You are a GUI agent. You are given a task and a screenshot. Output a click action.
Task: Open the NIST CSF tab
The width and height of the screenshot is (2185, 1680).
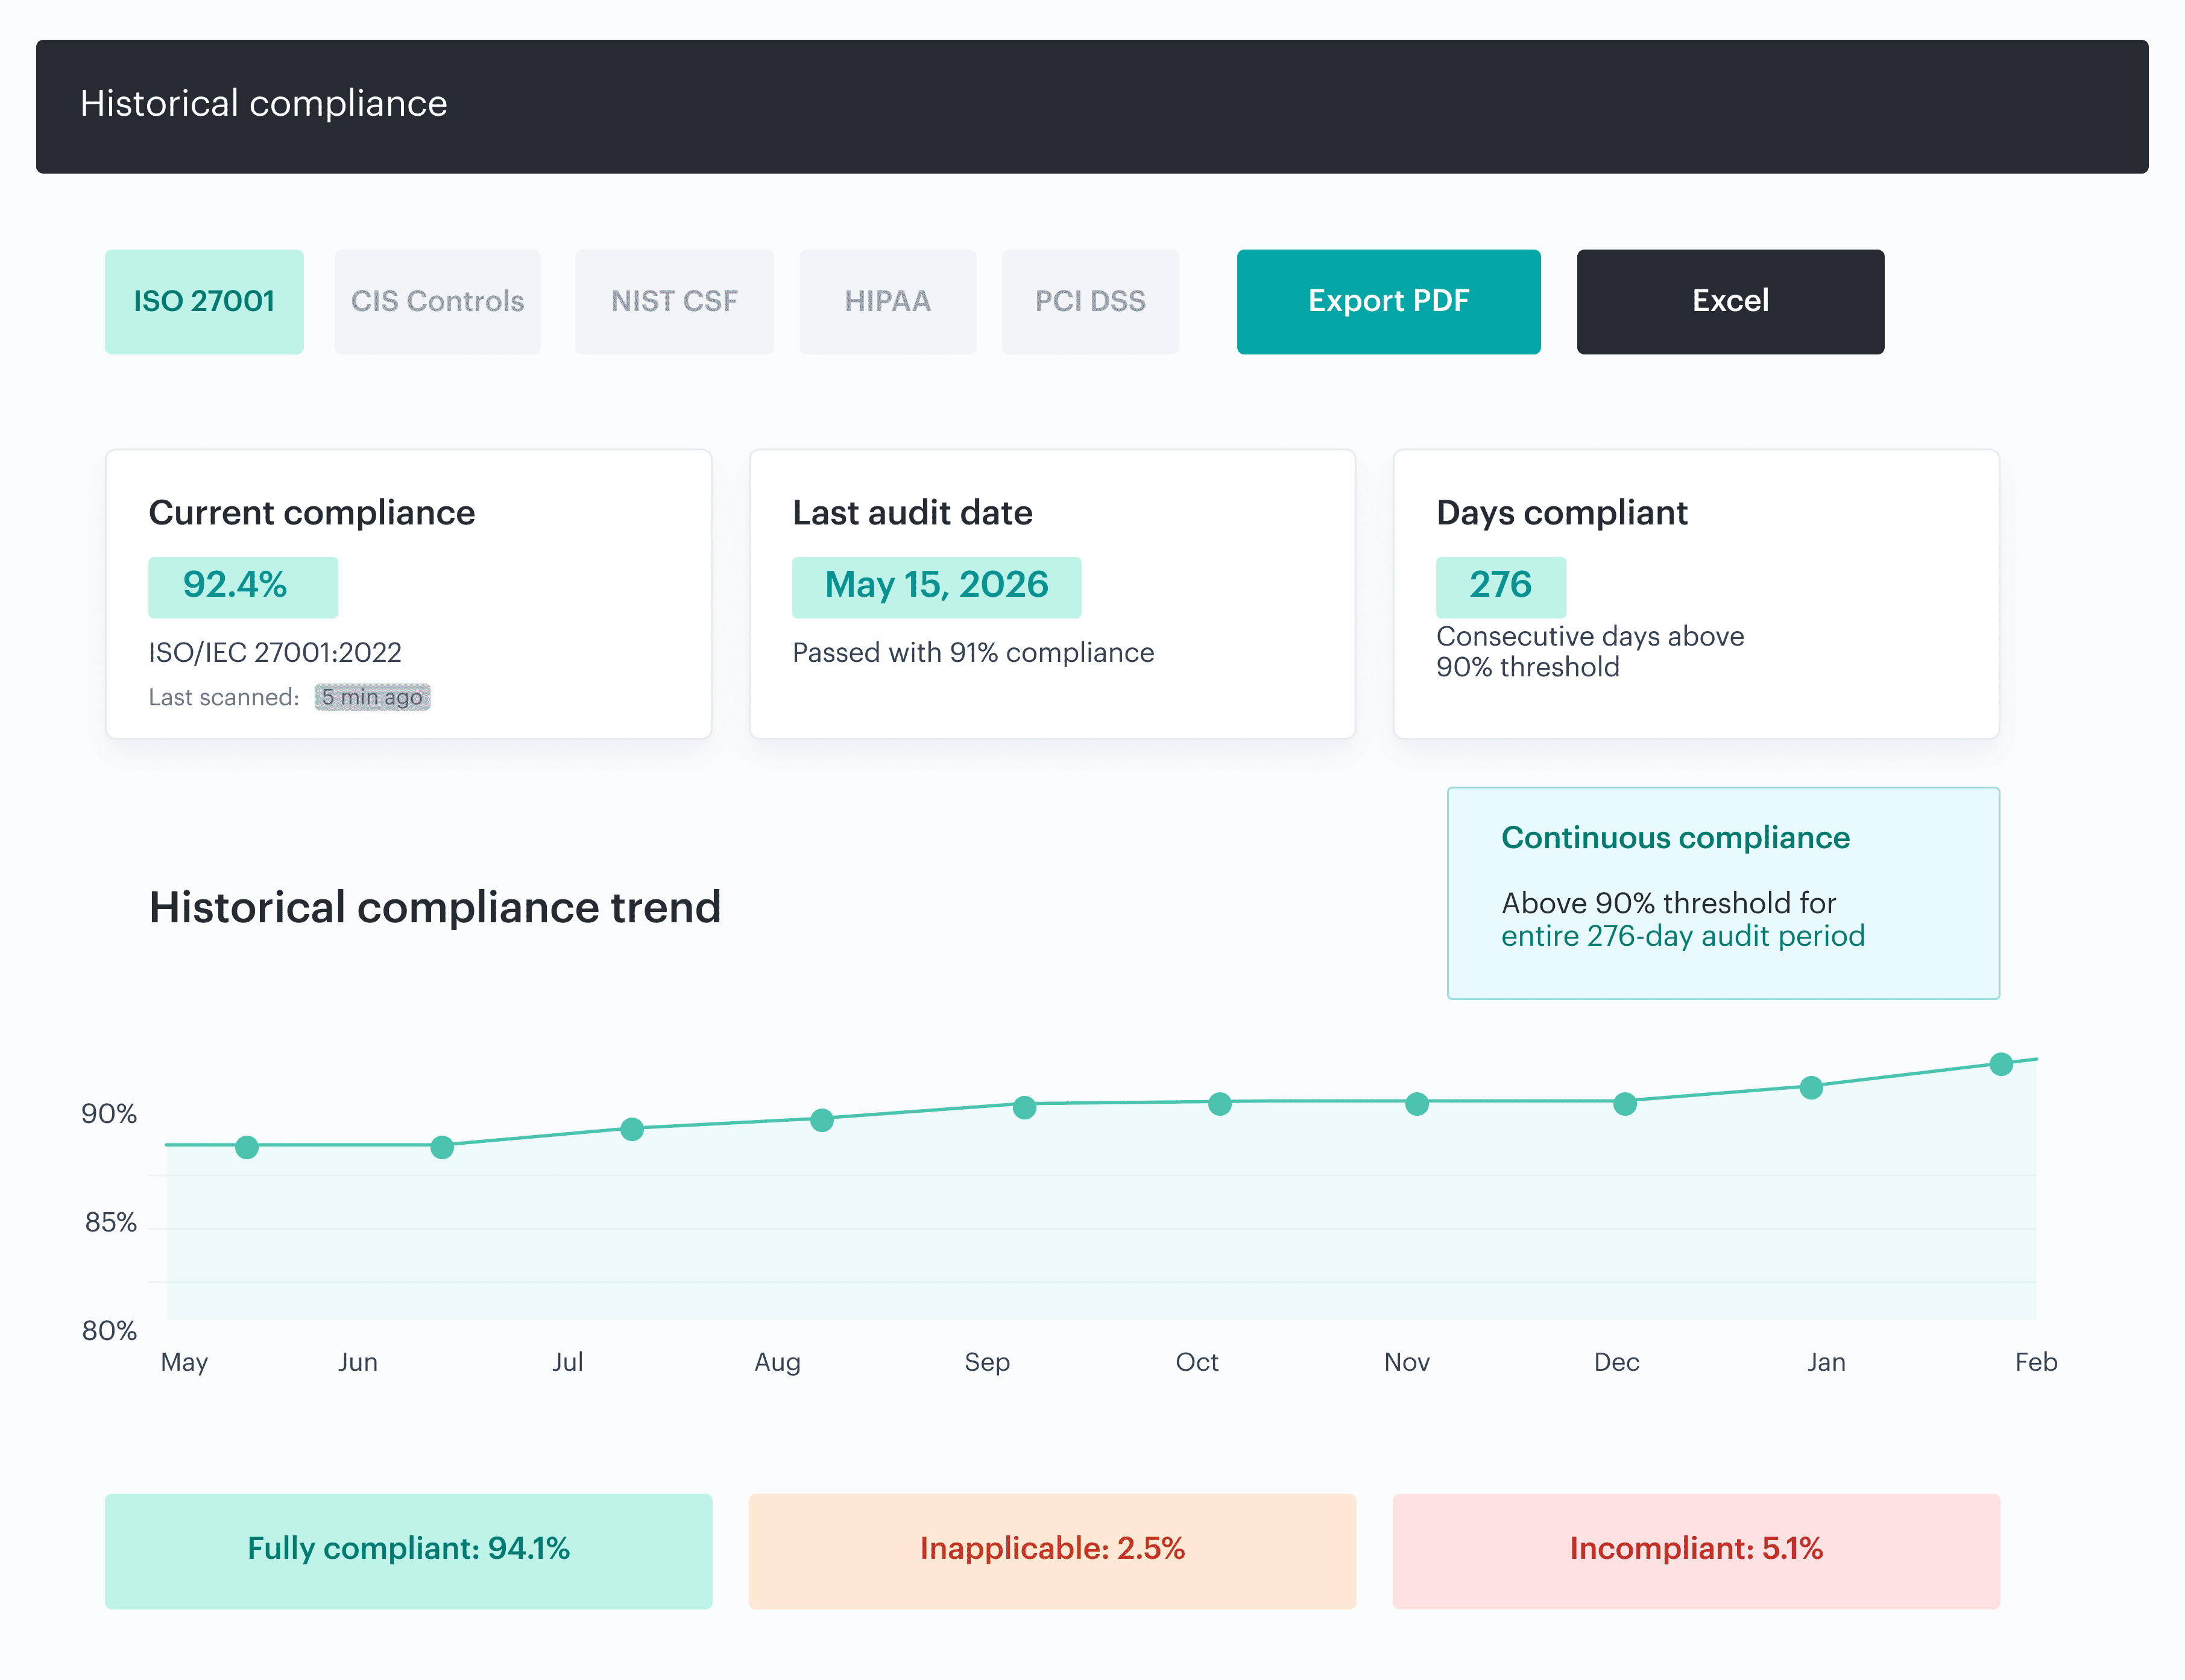(x=674, y=301)
